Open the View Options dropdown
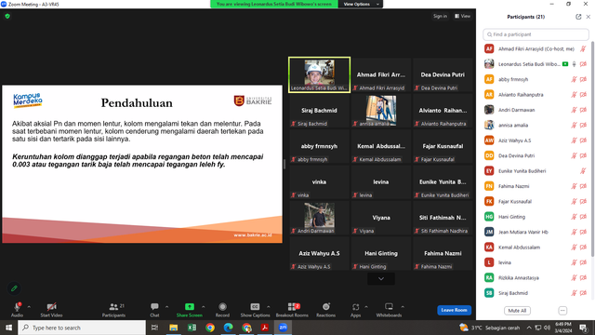The width and height of the screenshot is (595, 335). [x=361, y=4]
